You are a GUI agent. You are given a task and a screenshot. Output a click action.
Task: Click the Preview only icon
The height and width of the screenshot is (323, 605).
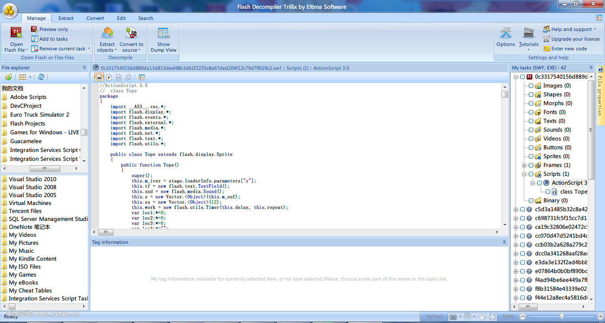pos(34,29)
